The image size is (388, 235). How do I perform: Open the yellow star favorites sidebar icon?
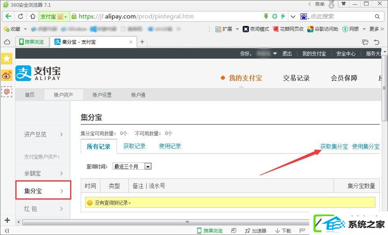(x=7, y=59)
